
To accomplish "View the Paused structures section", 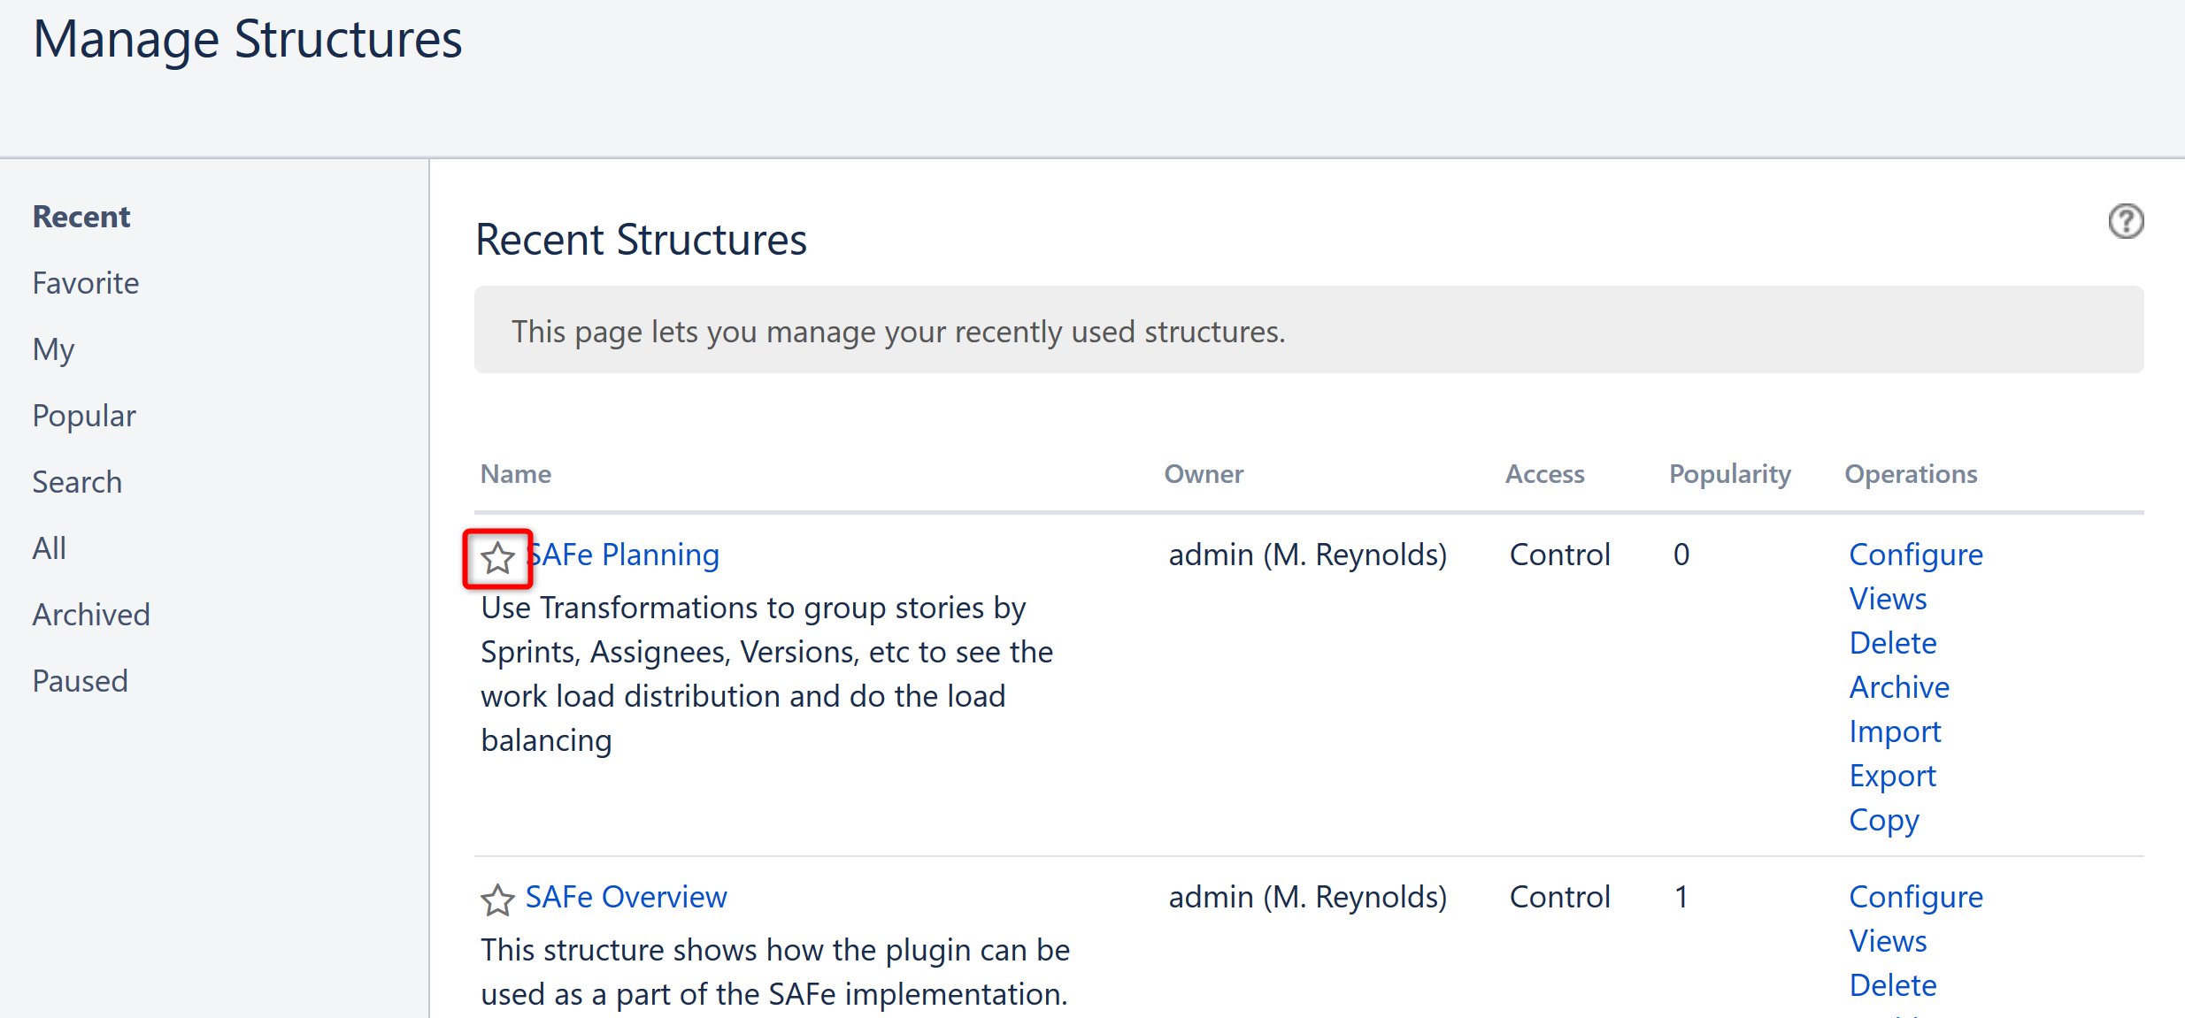I will (81, 681).
